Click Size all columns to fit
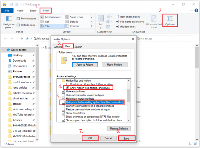 pos(108,27)
